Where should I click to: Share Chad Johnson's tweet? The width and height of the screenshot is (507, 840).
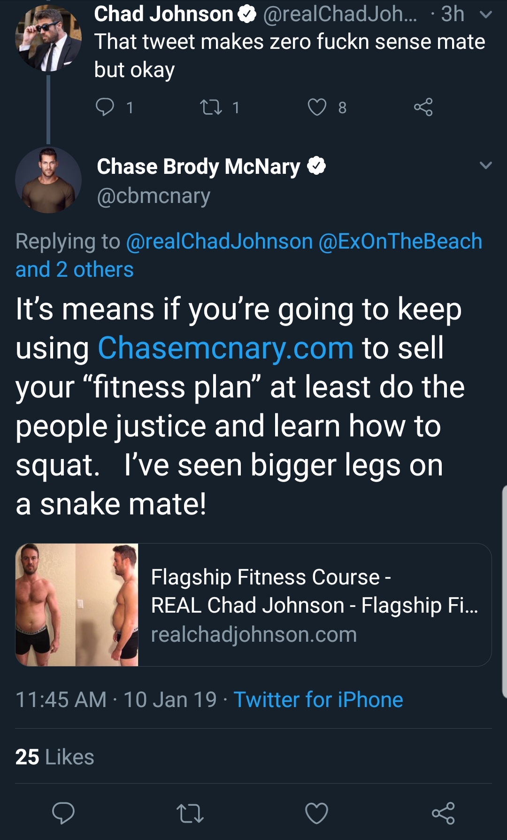coord(423,107)
